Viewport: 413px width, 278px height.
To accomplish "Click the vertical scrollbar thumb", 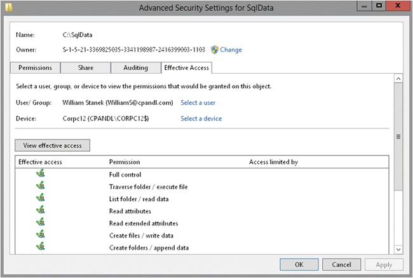I will click(398, 136).
